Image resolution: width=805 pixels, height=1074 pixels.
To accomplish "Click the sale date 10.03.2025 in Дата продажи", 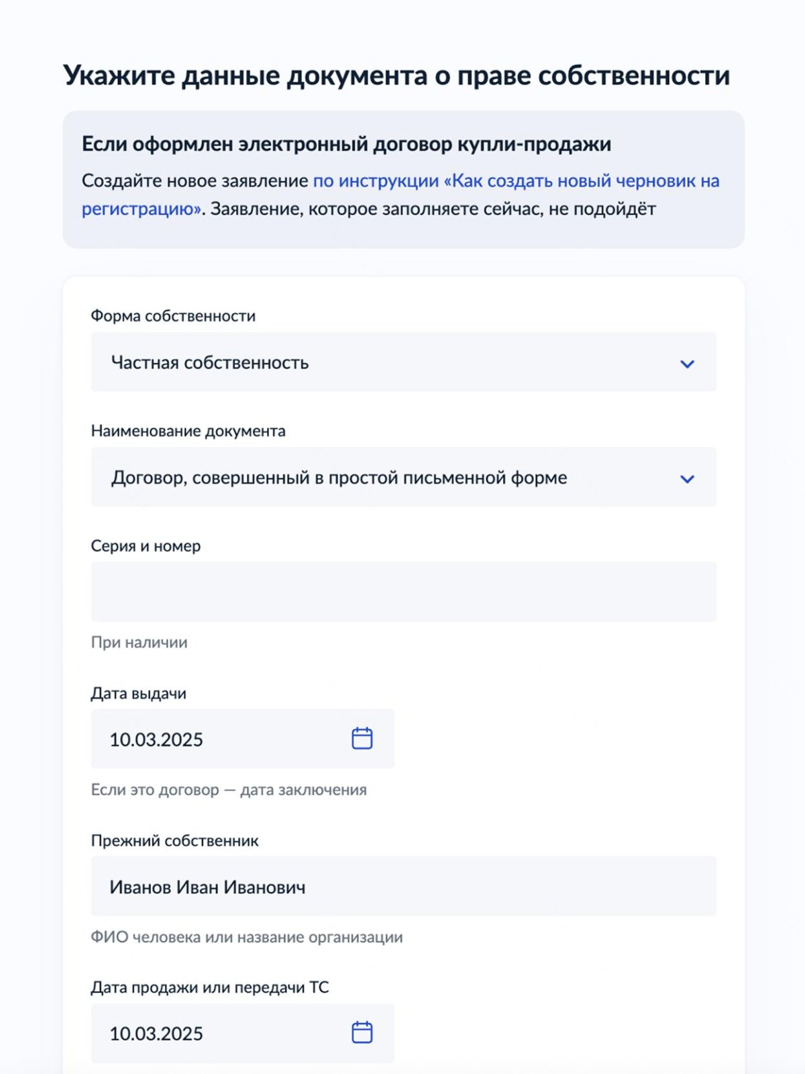I will pyautogui.click(x=156, y=1034).
